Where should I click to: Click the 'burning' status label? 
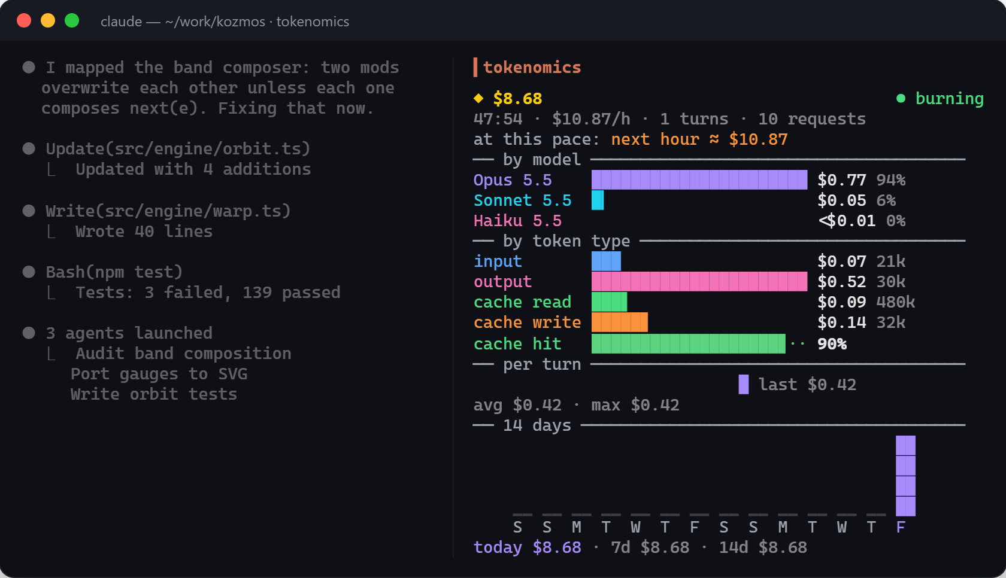pos(949,98)
